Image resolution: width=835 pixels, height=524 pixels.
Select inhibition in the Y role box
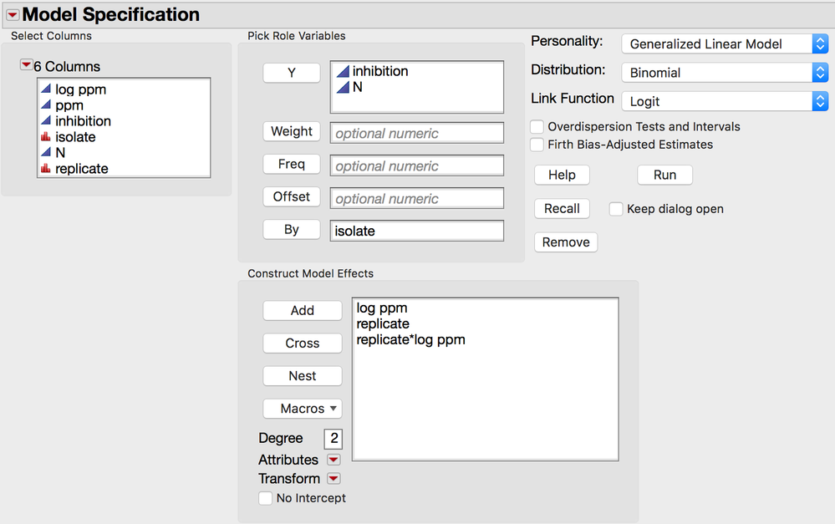click(x=379, y=72)
